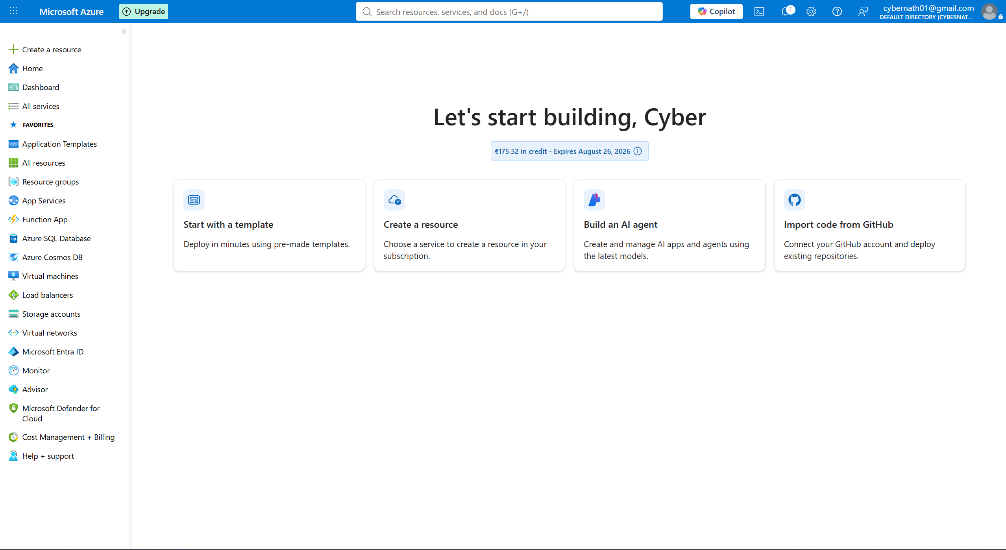Click the All resources green grid icon

pyautogui.click(x=13, y=163)
